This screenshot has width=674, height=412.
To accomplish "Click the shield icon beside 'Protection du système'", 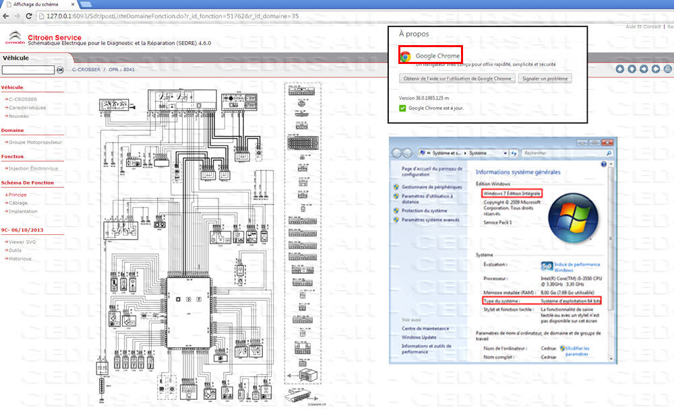I will 396,211.
